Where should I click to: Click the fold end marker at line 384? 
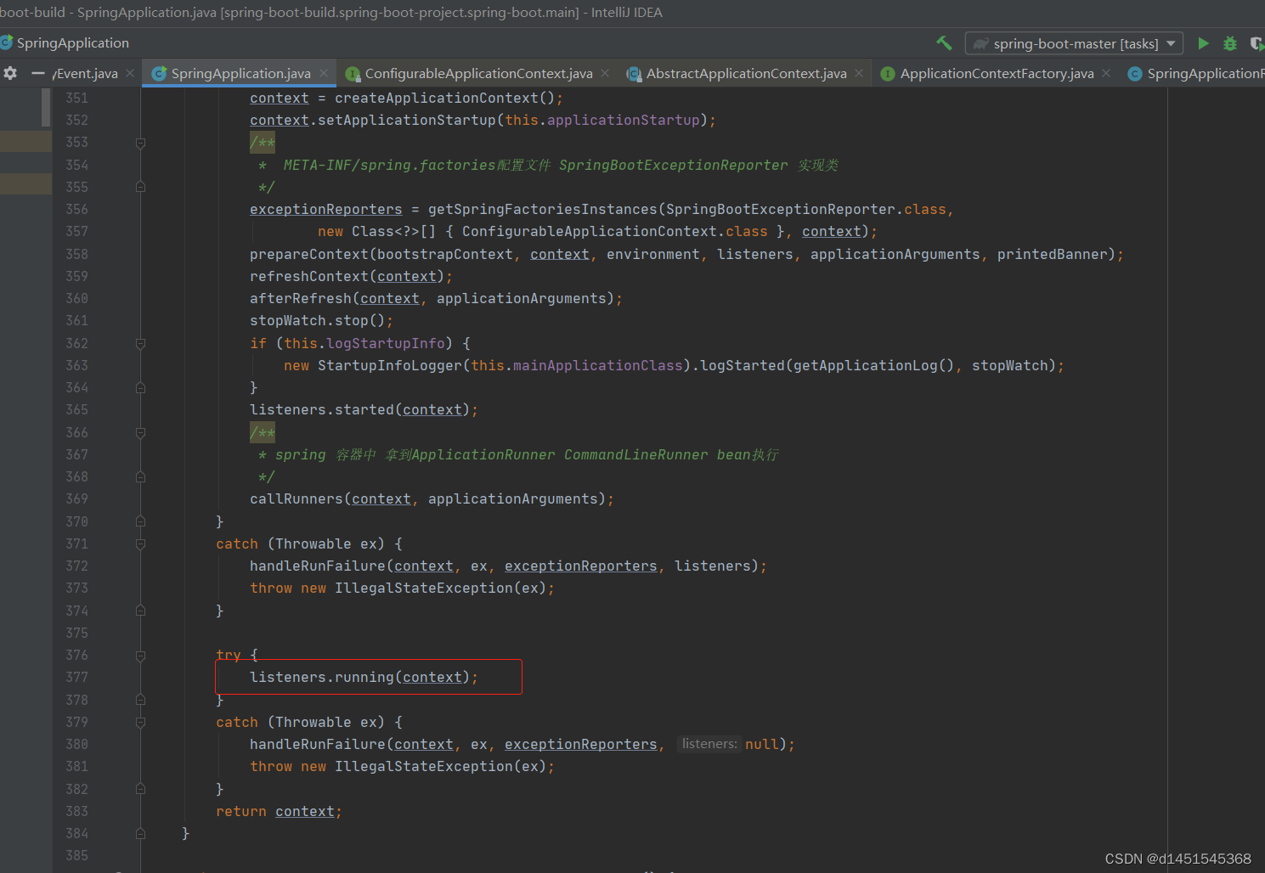pyautogui.click(x=141, y=833)
